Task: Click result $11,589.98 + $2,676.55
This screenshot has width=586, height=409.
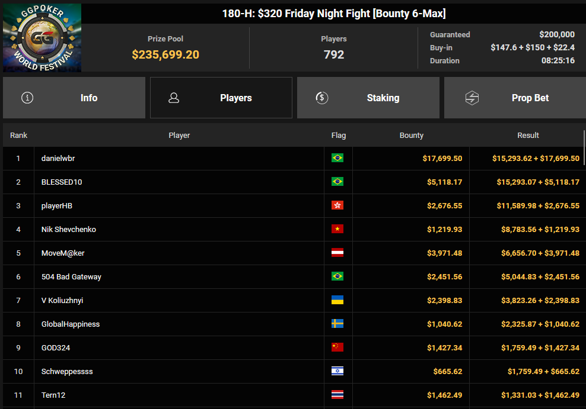Action: 538,206
